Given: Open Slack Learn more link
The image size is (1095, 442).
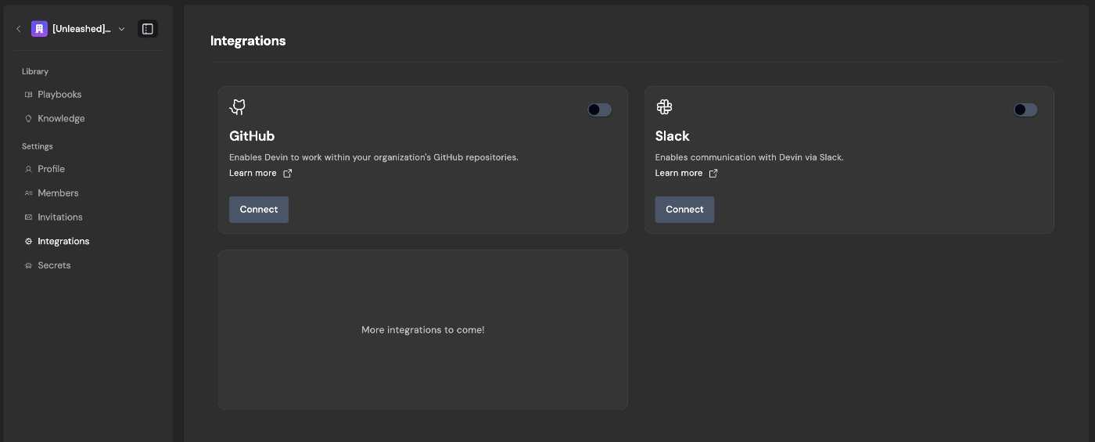Looking at the screenshot, I should pyautogui.click(x=679, y=173).
